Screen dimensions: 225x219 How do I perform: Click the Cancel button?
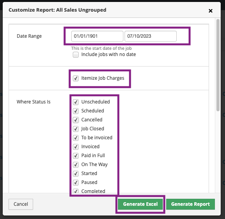21,204
